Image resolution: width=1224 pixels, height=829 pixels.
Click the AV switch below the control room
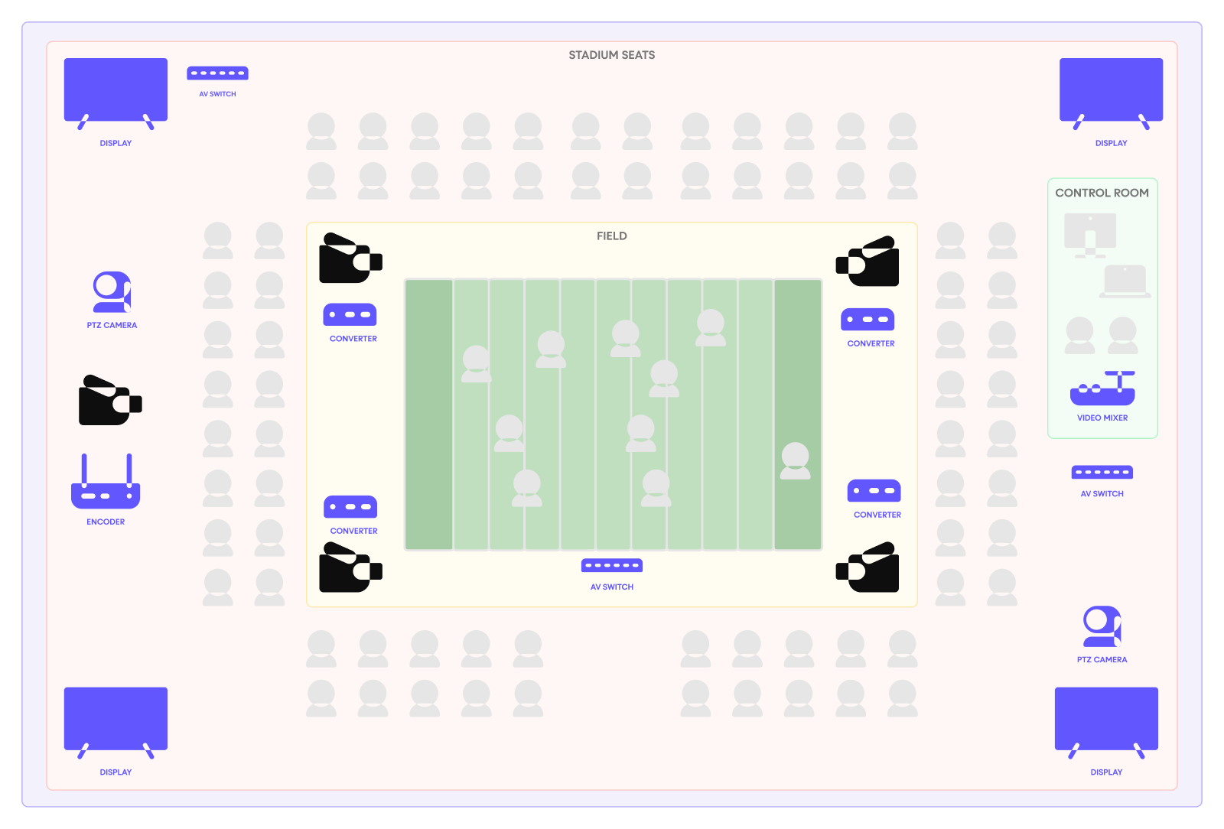(x=1102, y=473)
